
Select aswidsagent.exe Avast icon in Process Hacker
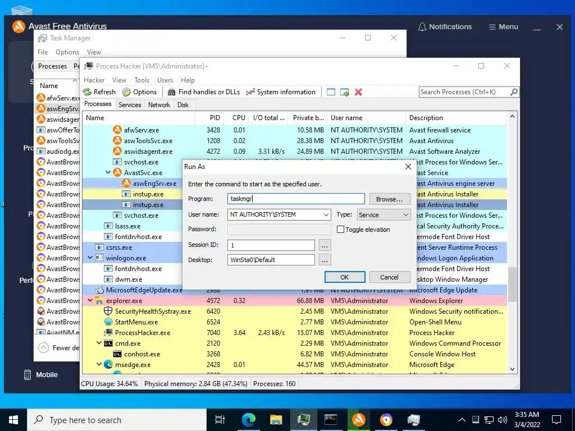(x=117, y=151)
